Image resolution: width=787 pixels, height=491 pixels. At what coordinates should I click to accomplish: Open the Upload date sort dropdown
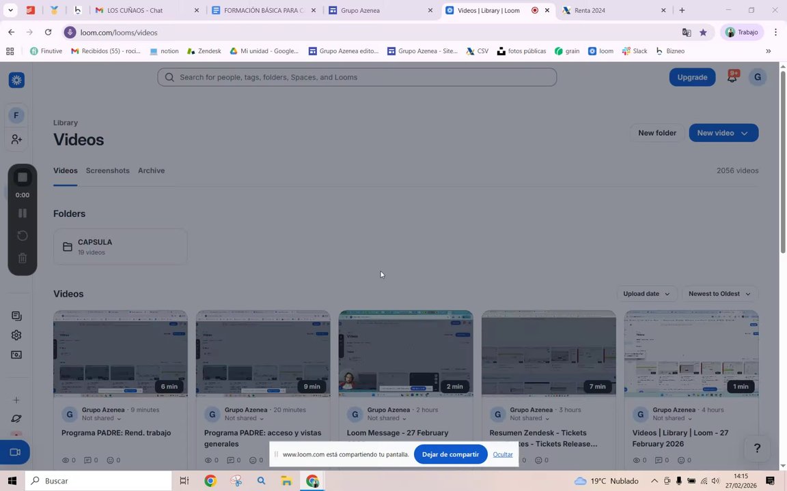[x=646, y=294]
